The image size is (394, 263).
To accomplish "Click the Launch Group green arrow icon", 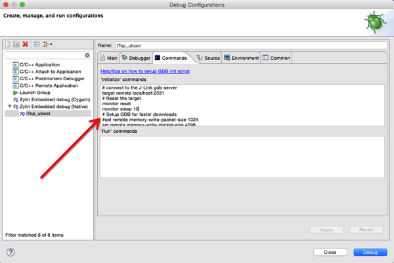I will (16, 93).
